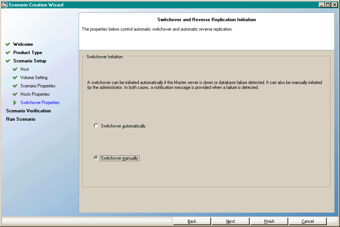
Task: Open the Product Type step
Action: click(28, 53)
